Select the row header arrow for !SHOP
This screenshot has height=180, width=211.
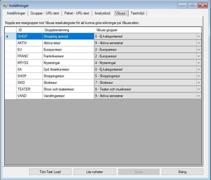point(11,36)
